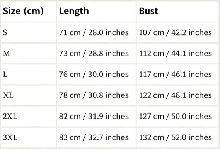Click the S size cell

pyautogui.click(x=28, y=33)
